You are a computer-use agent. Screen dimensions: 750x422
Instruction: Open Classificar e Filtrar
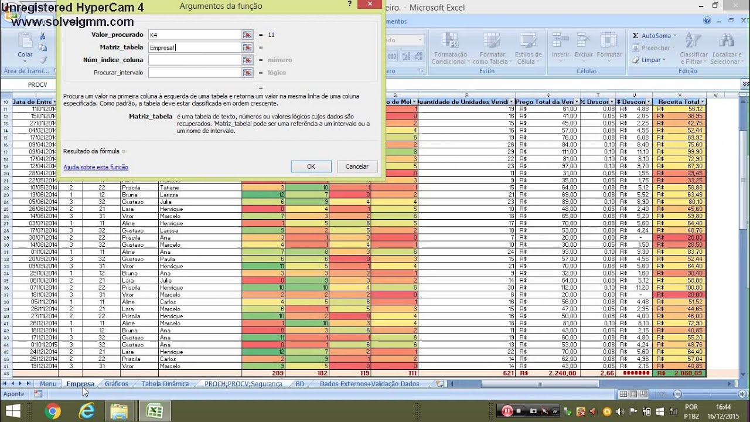pos(694,49)
